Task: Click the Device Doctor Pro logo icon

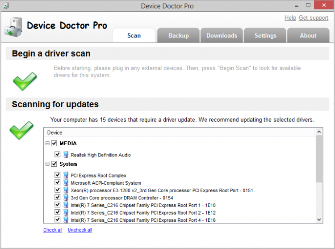Action: click(x=13, y=27)
